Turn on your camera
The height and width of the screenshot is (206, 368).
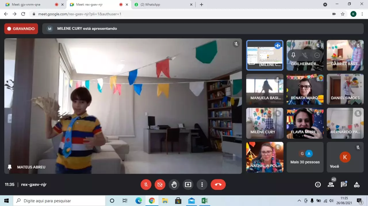160,185
